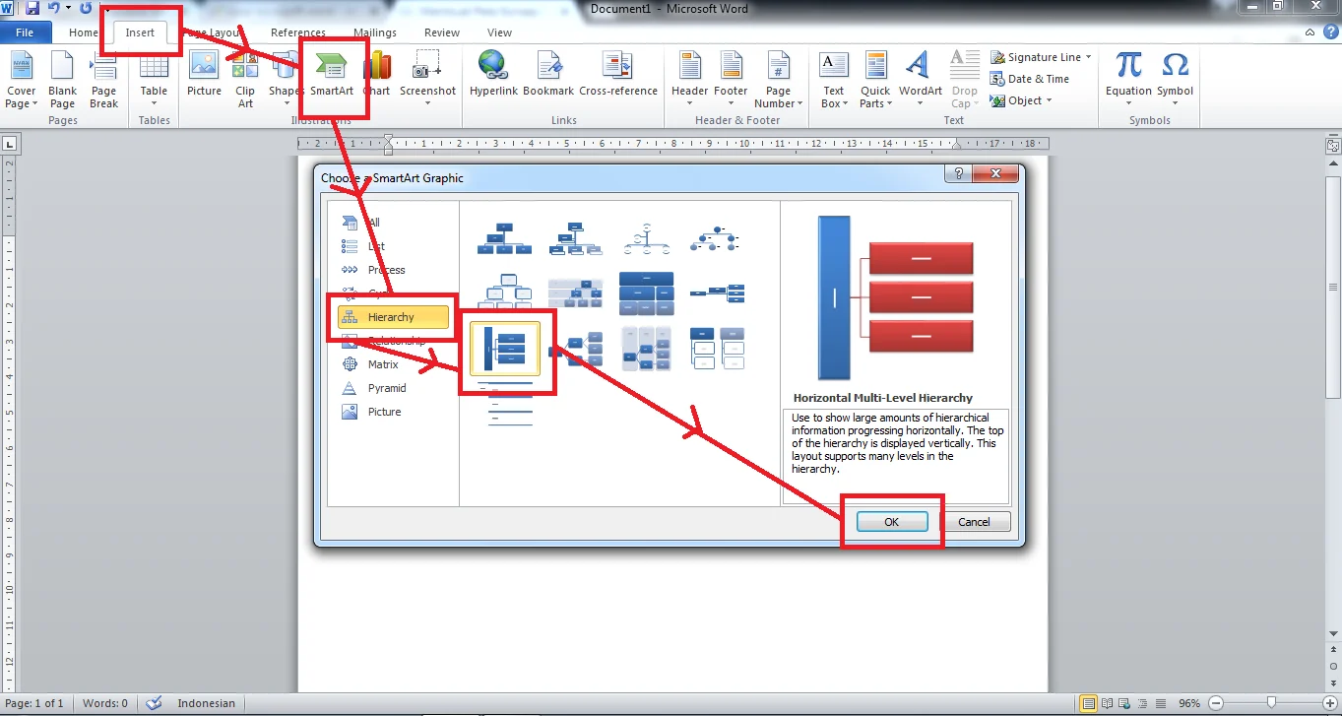
Task: Click the 96% zoom level button
Action: tap(1189, 703)
